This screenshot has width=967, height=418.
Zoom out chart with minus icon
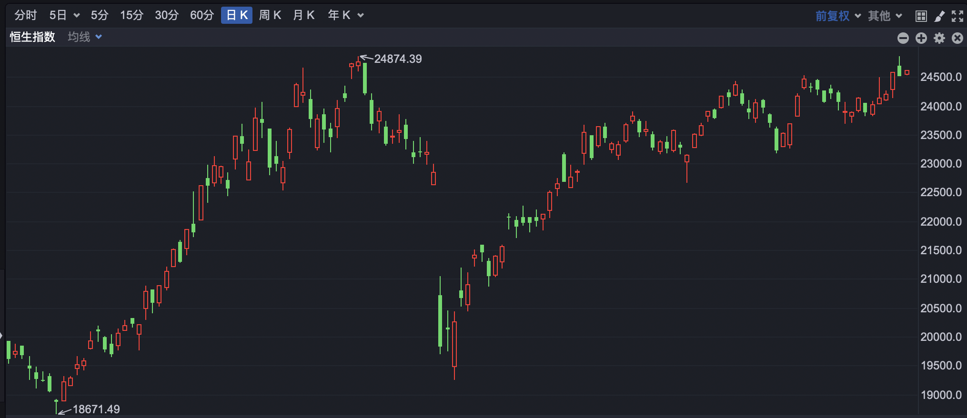[x=903, y=38]
